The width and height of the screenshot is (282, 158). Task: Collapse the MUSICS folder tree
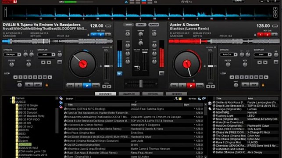coord(11,102)
